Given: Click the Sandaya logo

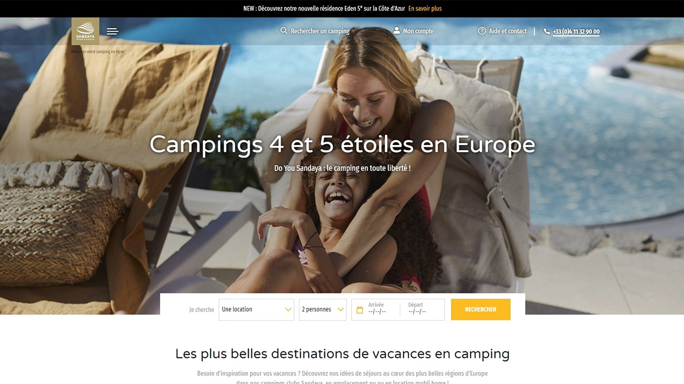Looking at the screenshot, I should tap(85, 31).
